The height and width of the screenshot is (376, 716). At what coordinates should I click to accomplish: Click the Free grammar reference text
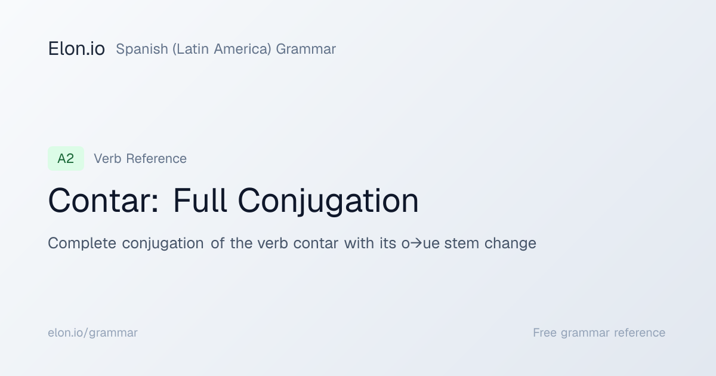pyautogui.click(x=599, y=332)
